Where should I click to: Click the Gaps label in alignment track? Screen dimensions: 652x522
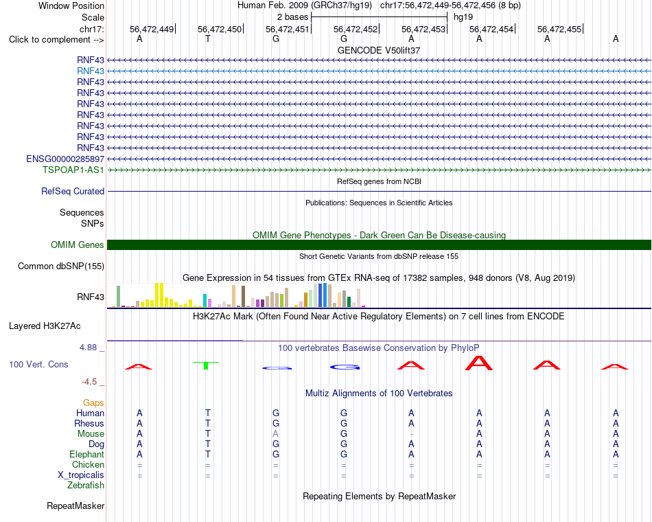(x=93, y=403)
